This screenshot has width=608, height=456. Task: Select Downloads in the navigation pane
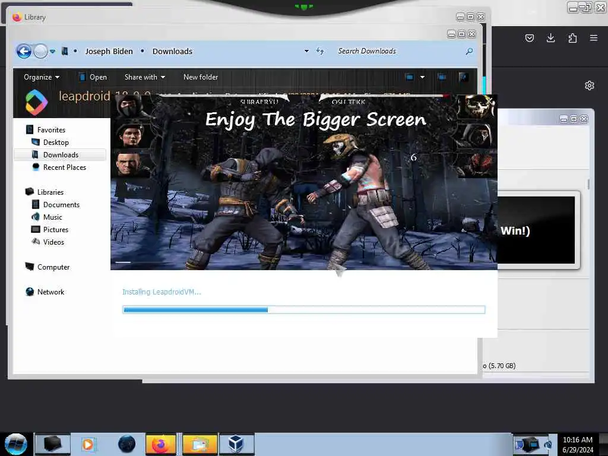(60, 155)
